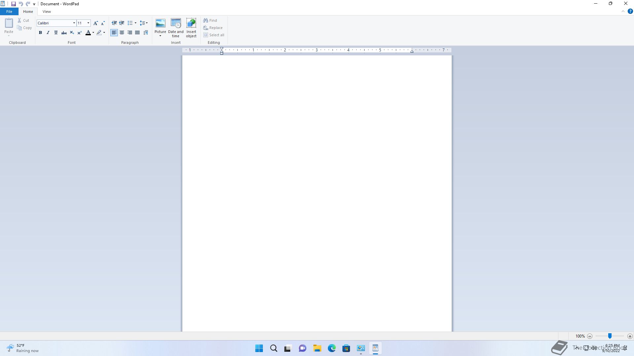
Task: Toggle italic formatting
Action: (48, 33)
